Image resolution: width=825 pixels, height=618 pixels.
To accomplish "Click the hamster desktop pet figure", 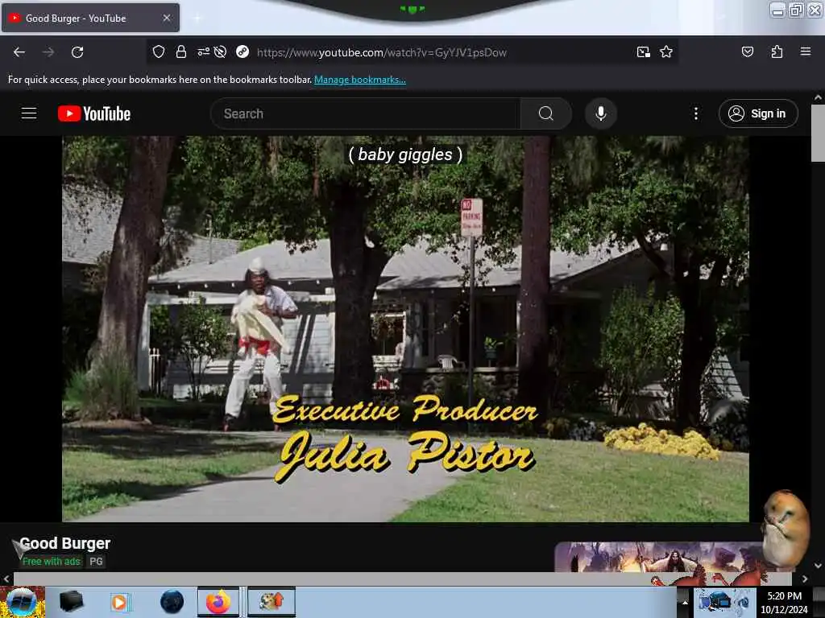I will tap(786, 529).
